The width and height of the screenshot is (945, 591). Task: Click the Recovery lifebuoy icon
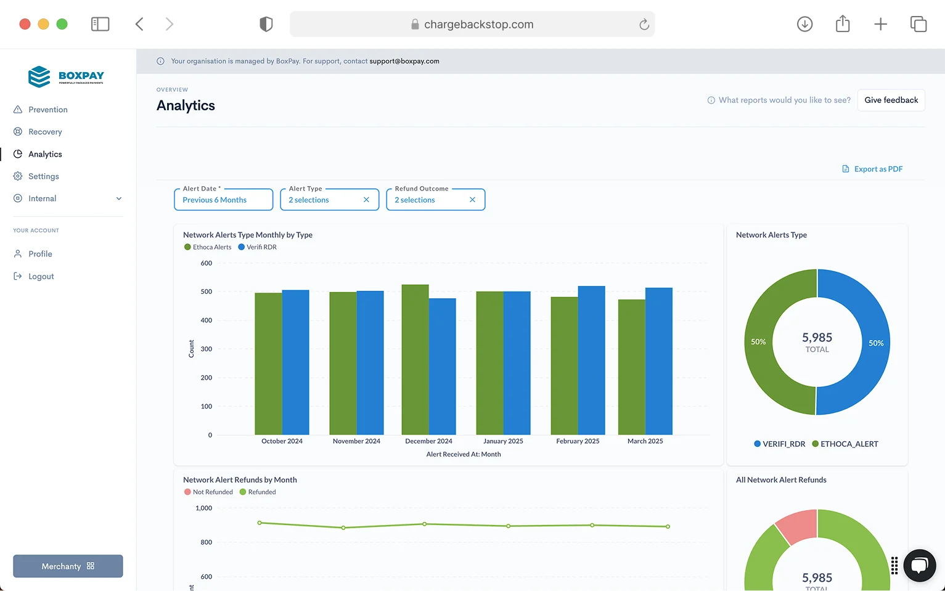pos(18,131)
